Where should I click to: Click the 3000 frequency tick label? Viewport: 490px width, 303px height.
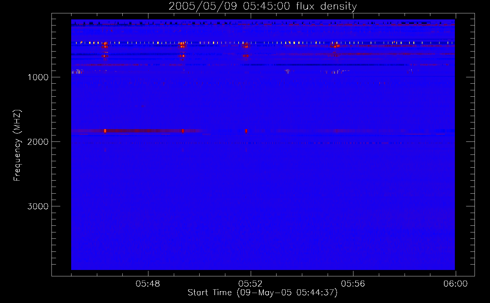pos(38,206)
